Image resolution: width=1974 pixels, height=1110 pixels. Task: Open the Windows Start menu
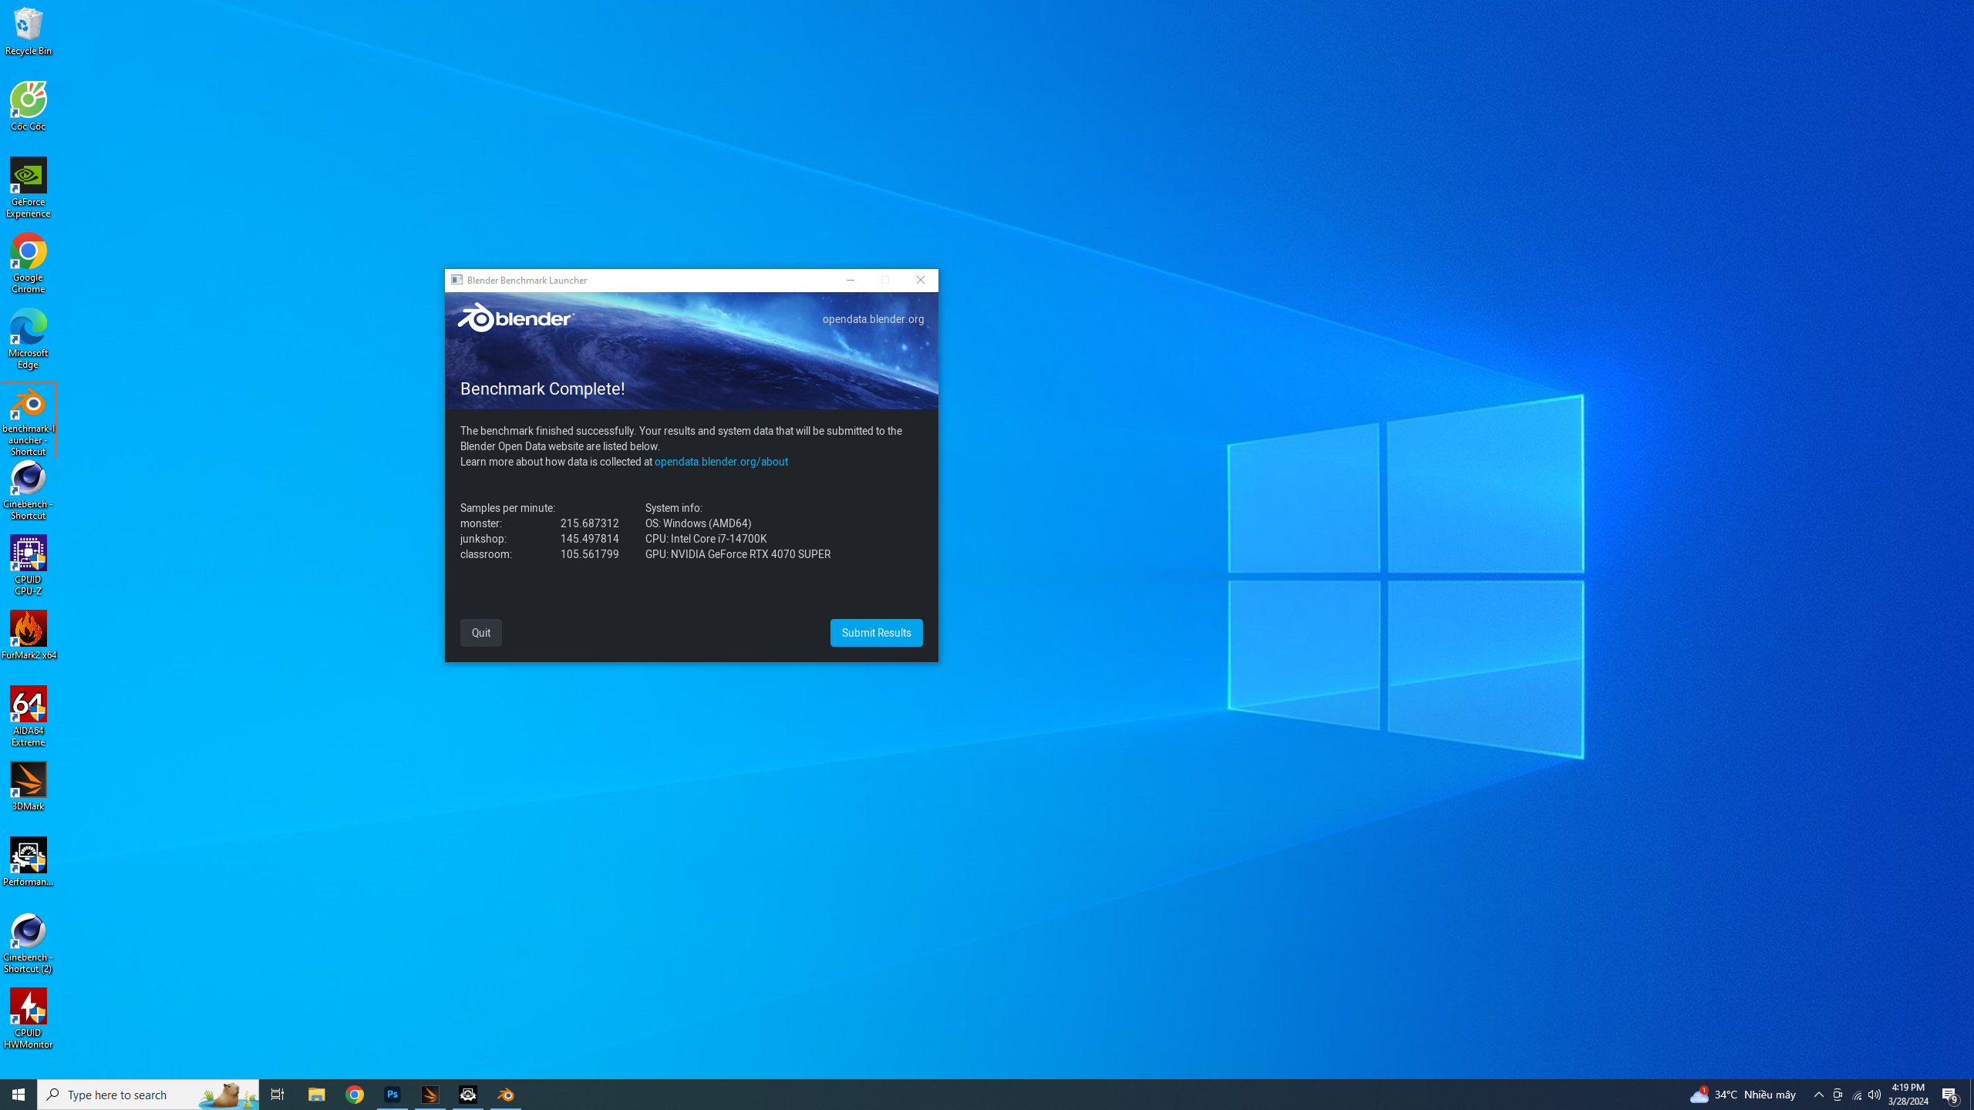pyautogui.click(x=19, y=1095)
